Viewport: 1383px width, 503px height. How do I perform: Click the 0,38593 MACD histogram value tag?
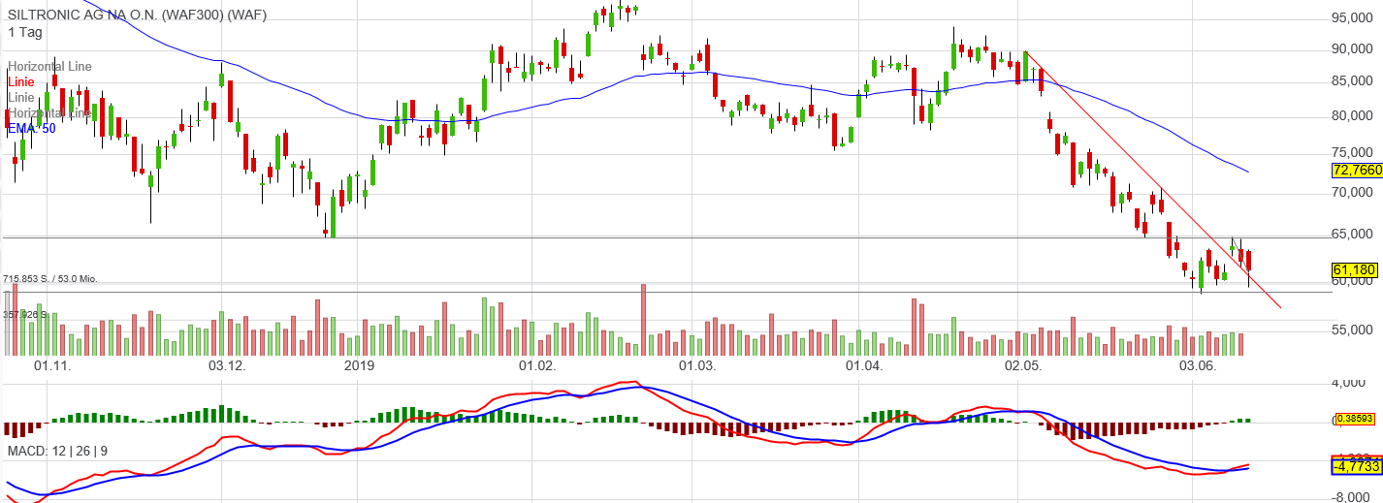point(1357,419)
